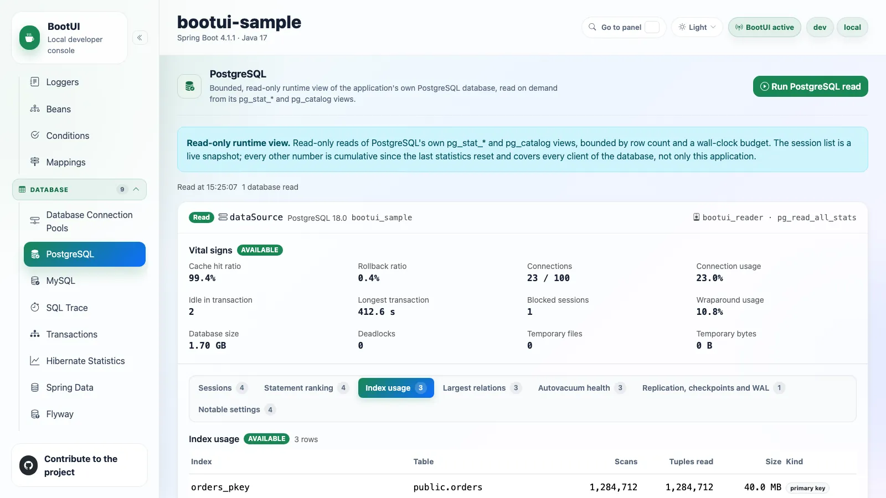
Task: Click the Beans sidebar icon
Action: [x=35, y=109]
